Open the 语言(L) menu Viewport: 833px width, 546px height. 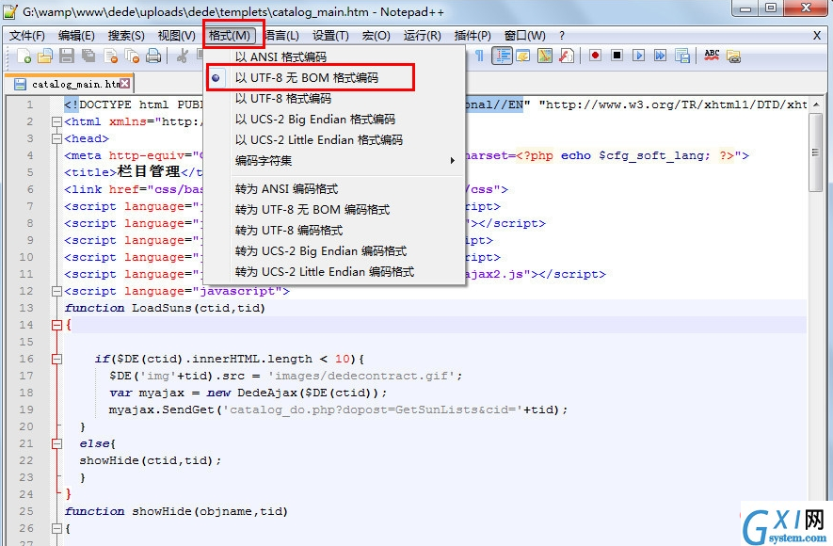(x=281, y=36)
